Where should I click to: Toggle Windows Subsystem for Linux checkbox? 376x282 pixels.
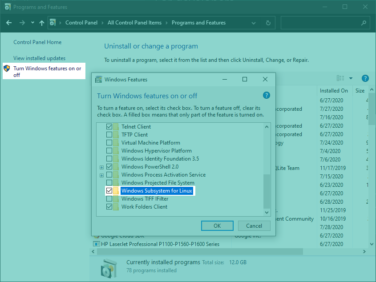pyautogui.click(x=109, y=191)
